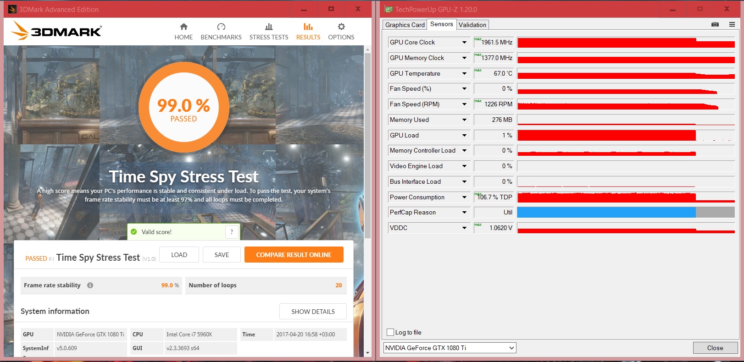Click the GUI version v2.3.3693 s64
The image size is (744, 362).
183,348
